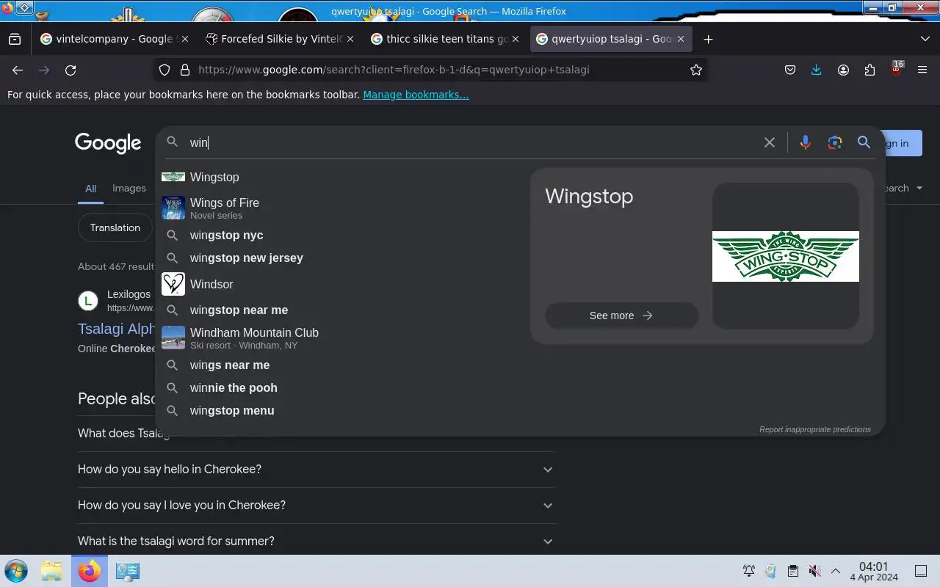Click Report inappropriate predictions

point(815,429)
